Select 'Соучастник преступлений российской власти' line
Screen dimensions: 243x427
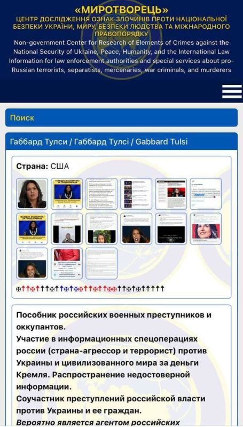pos(111,399)
